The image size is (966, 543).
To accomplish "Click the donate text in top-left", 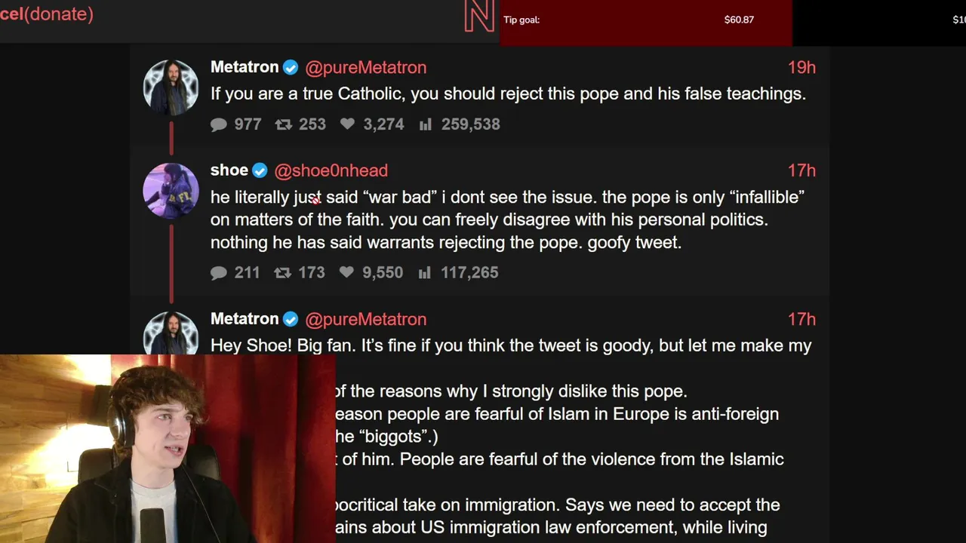I will click(59, 14).
